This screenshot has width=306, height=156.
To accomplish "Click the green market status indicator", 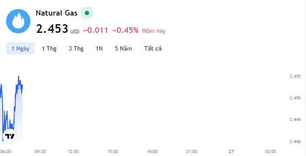I will [87, 13].
